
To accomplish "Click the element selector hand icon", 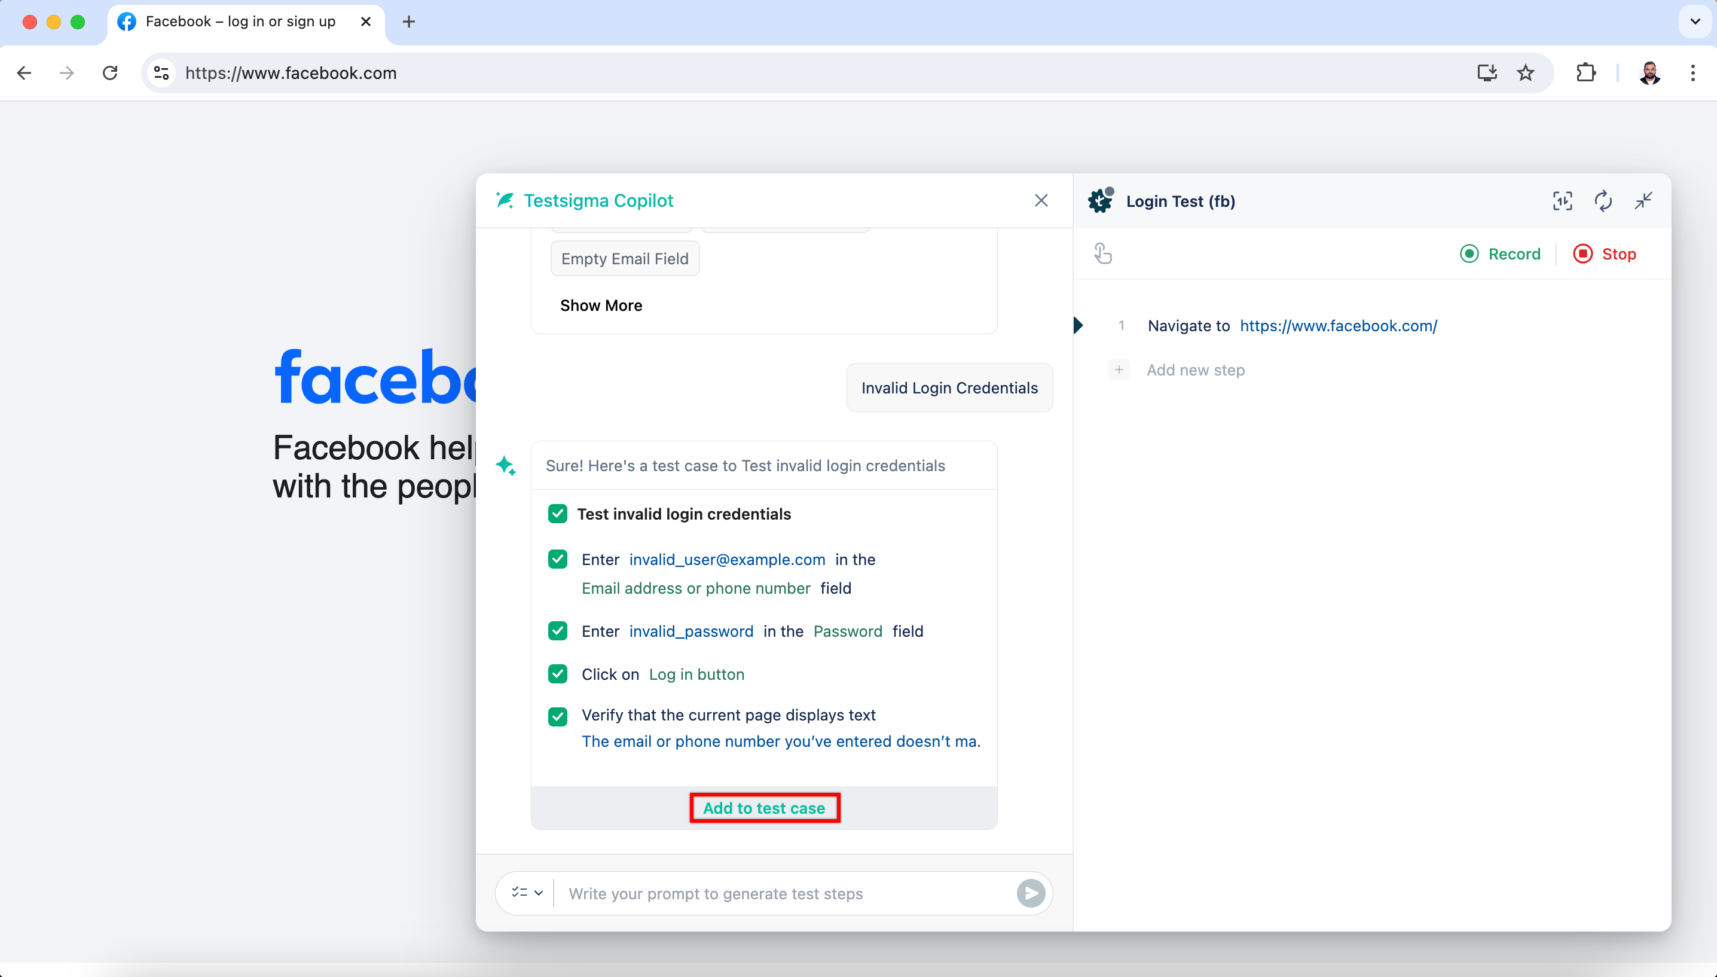I will [x=1102, y=254].
